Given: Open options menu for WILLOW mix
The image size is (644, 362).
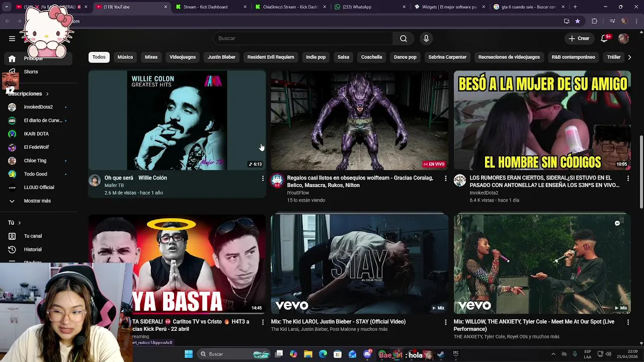Looking at the screenshot, I should click(x=628, y=322).
